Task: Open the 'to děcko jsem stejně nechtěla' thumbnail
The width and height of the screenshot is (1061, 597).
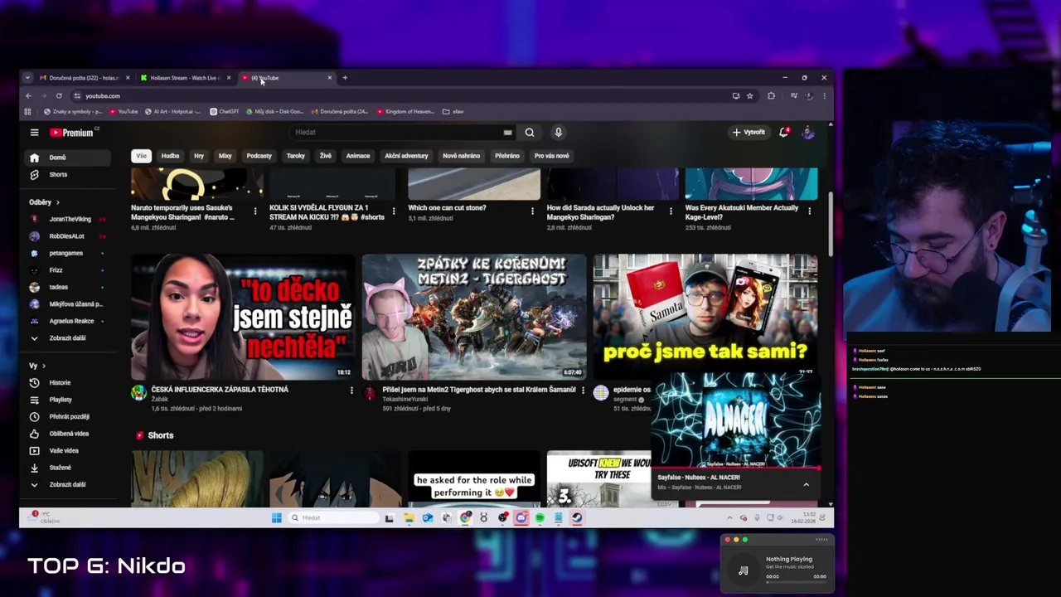Action: pyautogui.click(x=243, y=318)
